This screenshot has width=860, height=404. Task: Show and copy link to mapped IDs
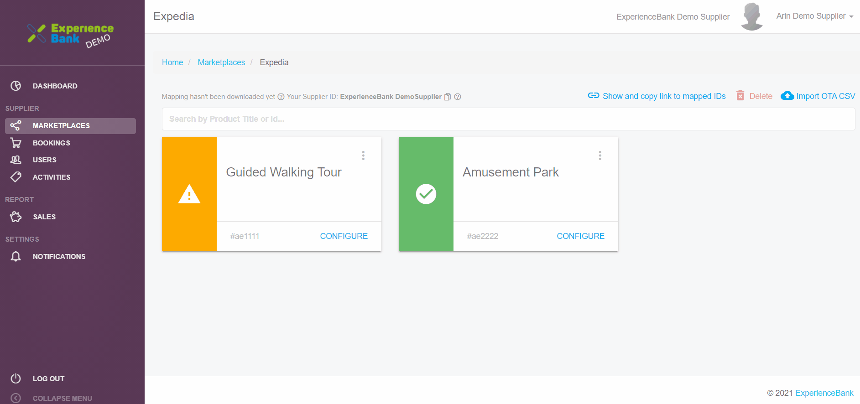click(x=664, y=96)
